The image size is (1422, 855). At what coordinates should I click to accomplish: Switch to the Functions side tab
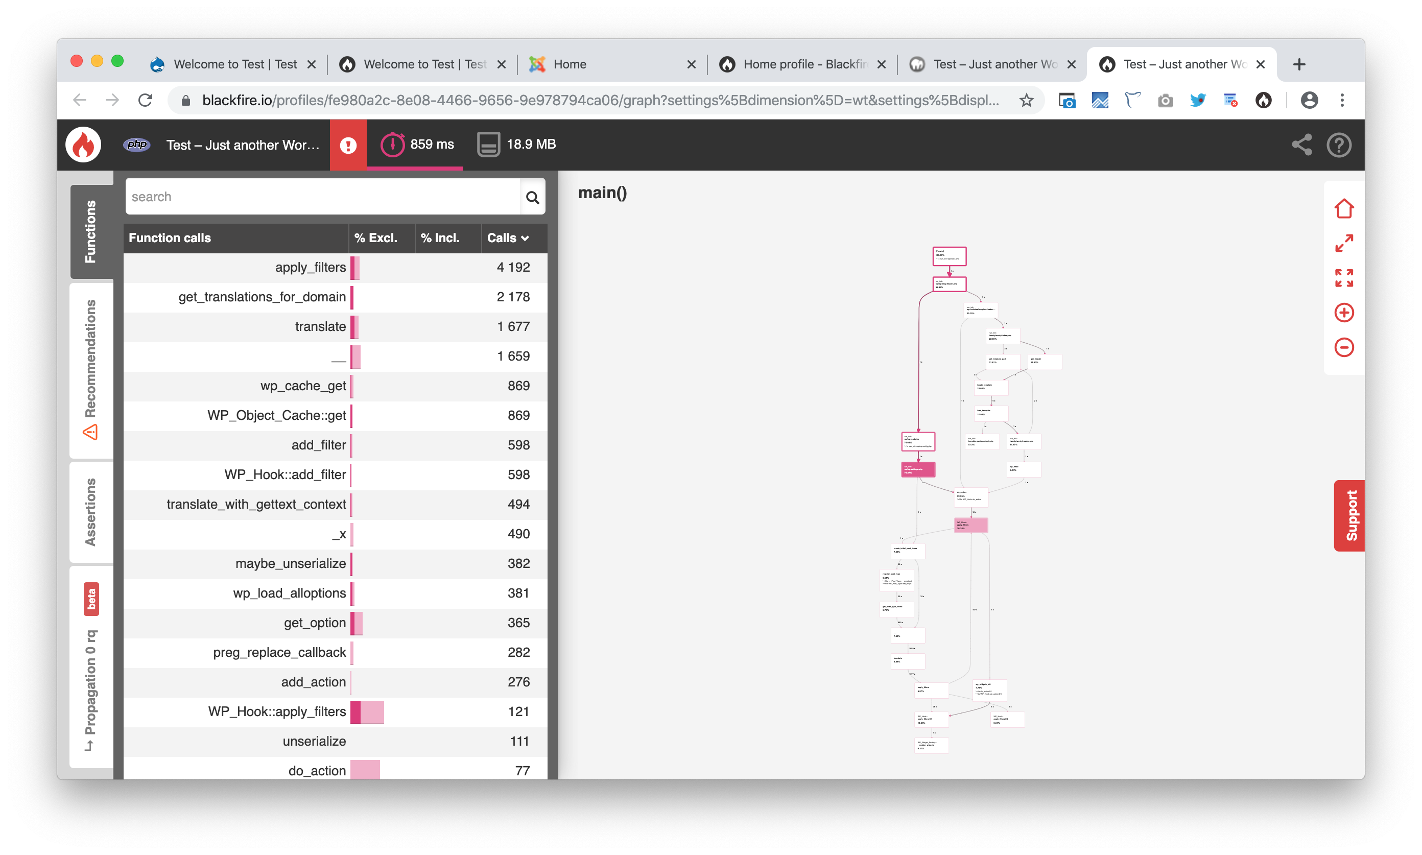[91, 231]
